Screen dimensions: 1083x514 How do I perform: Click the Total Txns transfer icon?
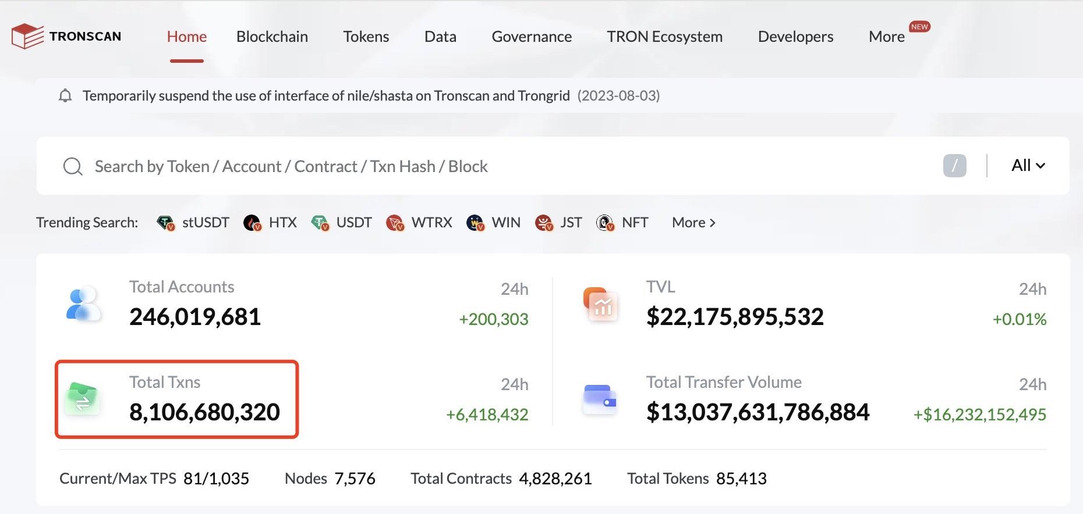click(83, 399)
